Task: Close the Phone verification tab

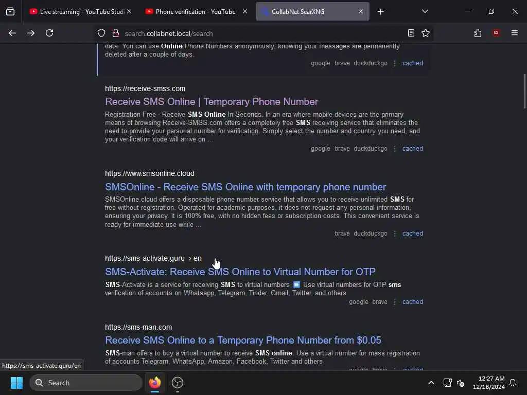Action: tap(245, 11)
